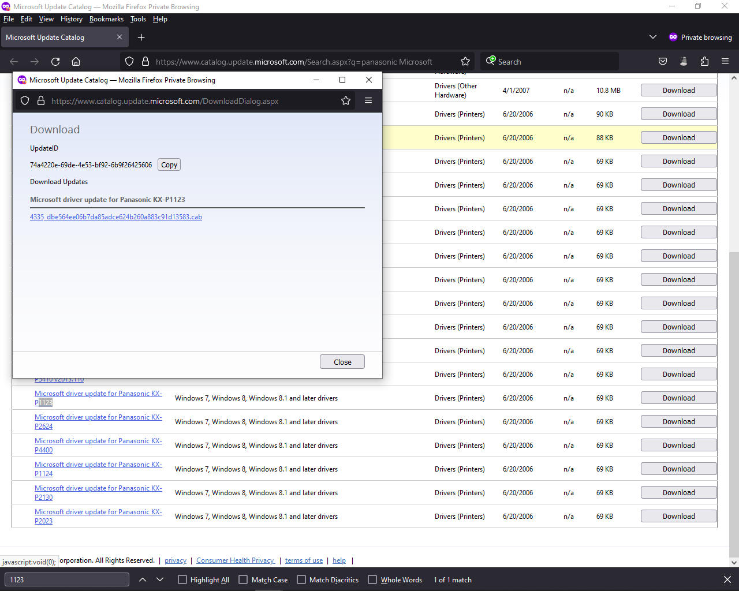The image size is (739, 591).
Task: Close the Microsoft Update Catalog tab
Action: (x=120, y=37)
